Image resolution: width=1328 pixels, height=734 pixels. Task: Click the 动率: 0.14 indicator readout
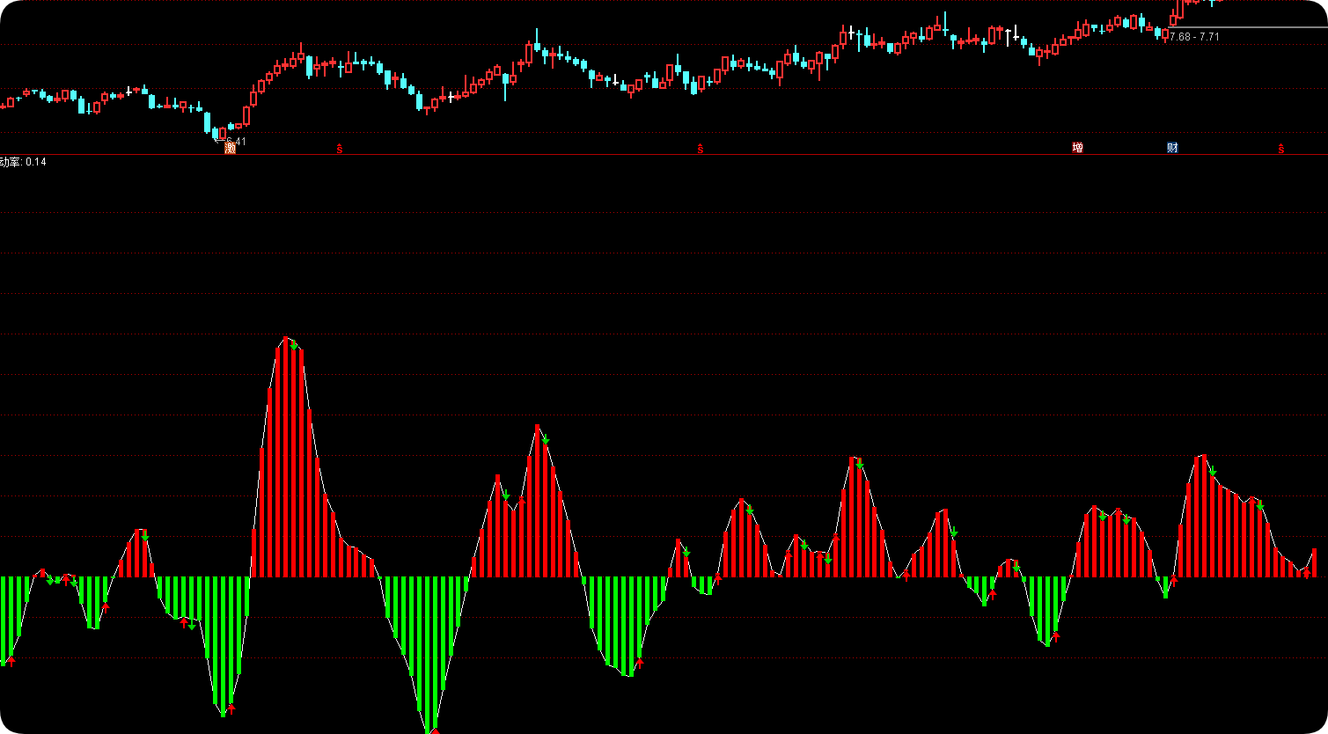tap(24, 162)
